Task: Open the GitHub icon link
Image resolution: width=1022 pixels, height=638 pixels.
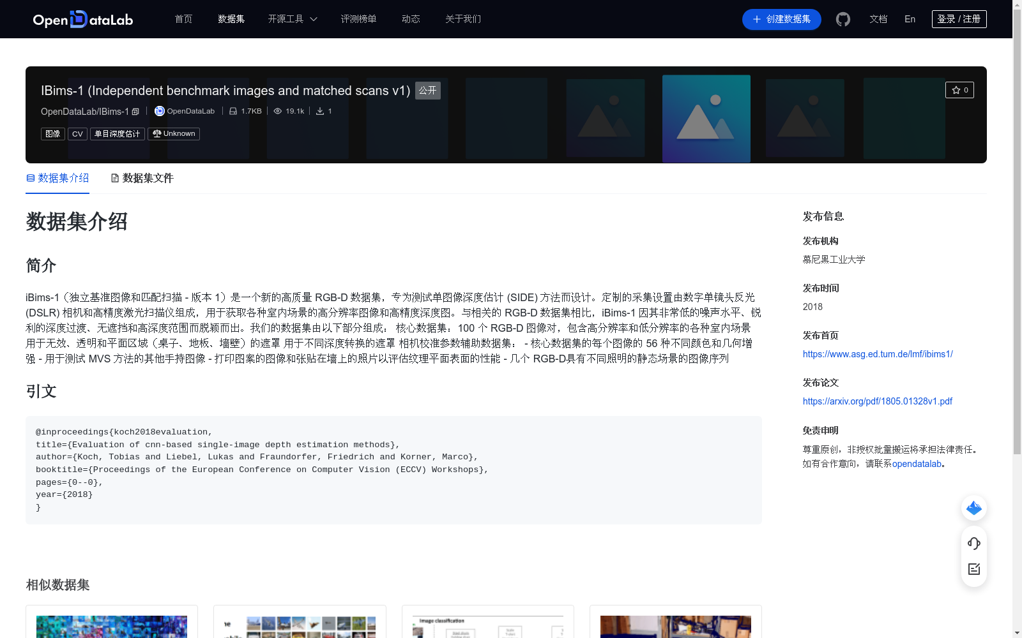Action: [843, 19]
